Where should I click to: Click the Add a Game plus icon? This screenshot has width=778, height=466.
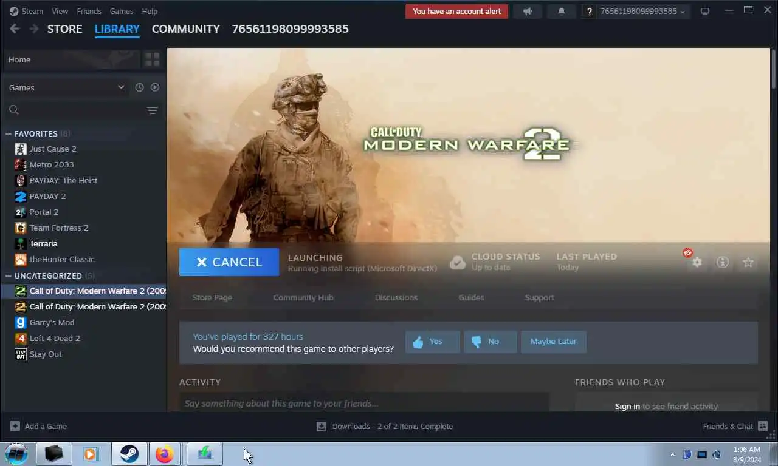pyautogui.click(x=15, y=426)
